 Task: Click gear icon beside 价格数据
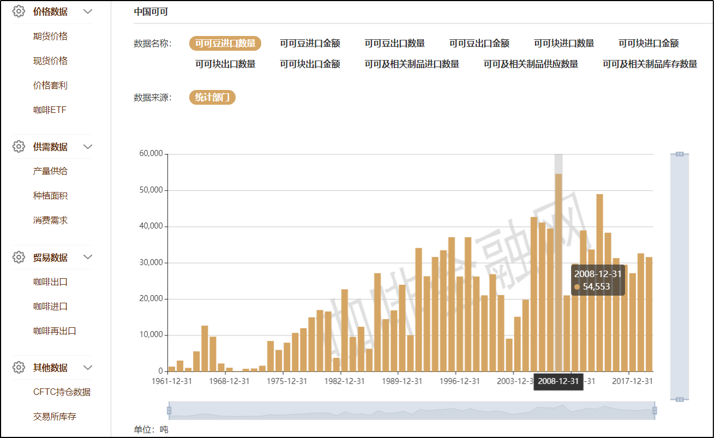point(19,11)
